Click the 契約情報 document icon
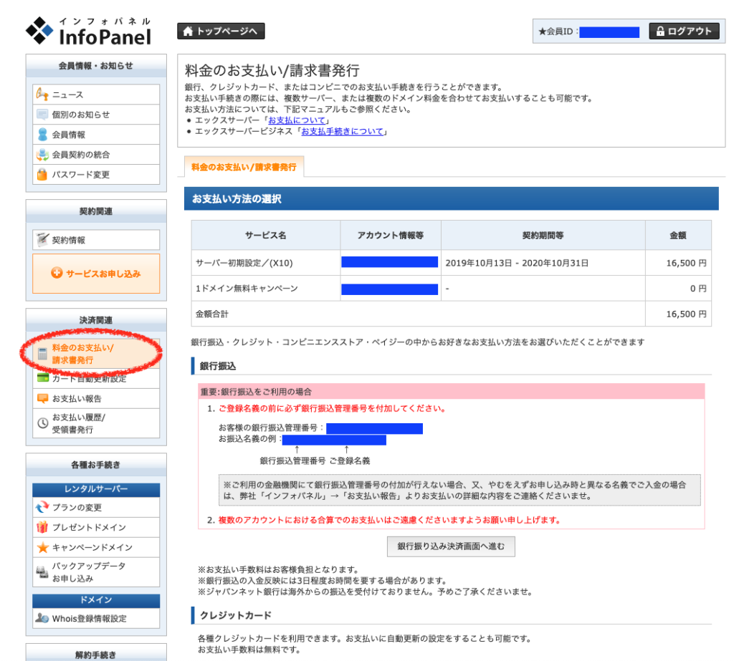The height and width of the screenshot is (661, 734). 42,240
